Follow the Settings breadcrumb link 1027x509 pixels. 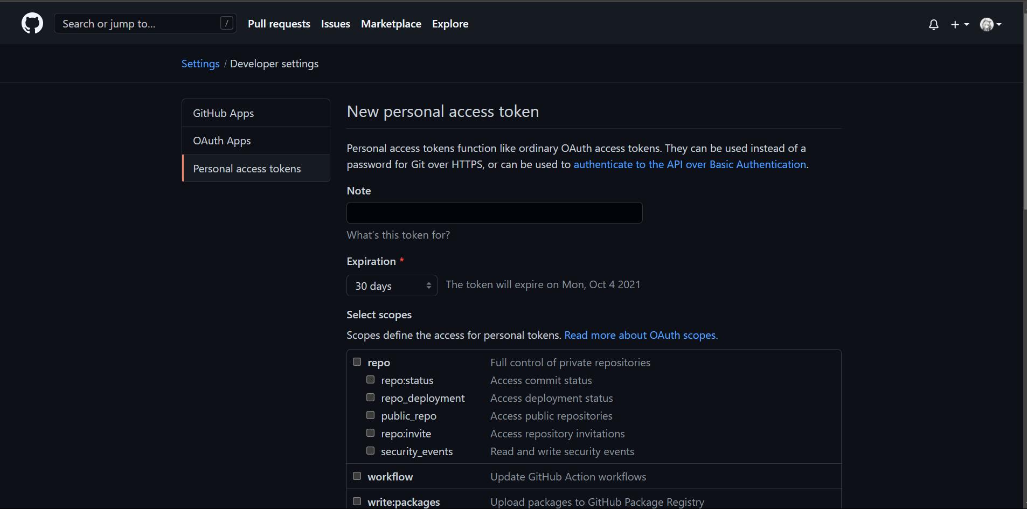(x=200, y=64)
